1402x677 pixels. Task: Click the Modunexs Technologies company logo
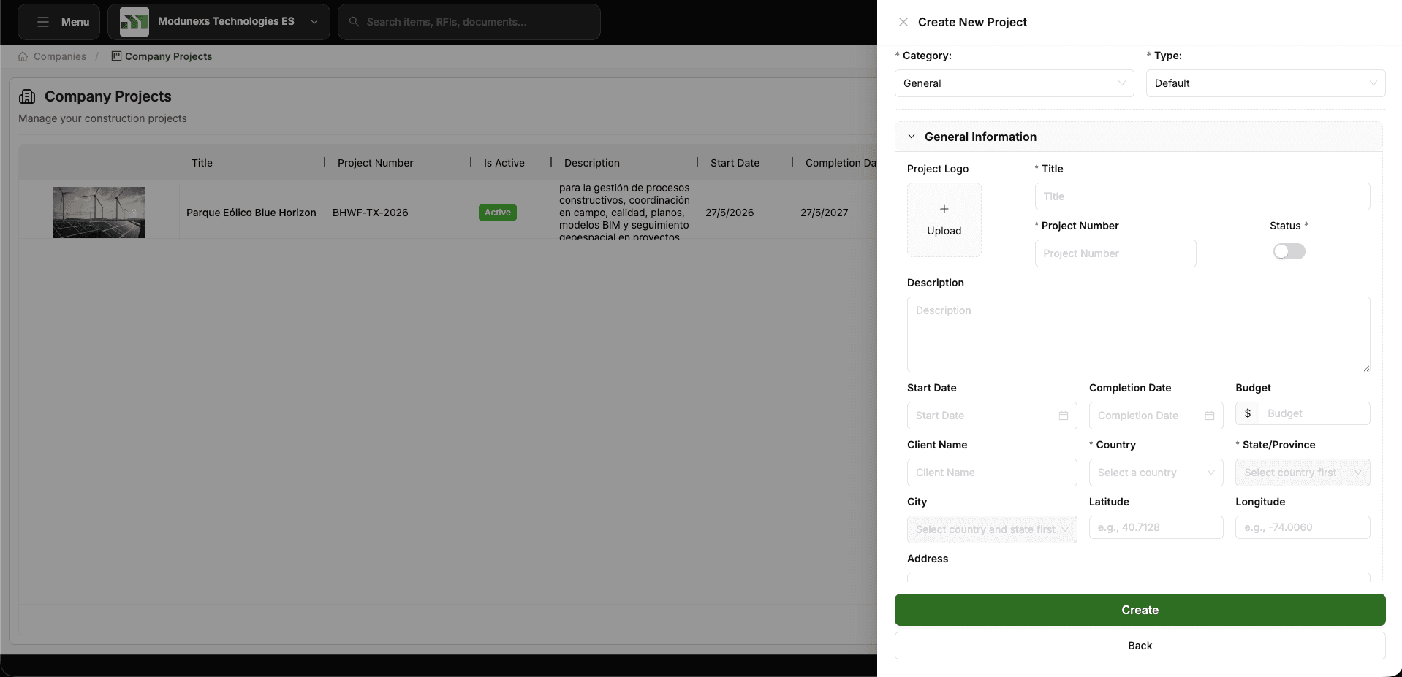click(134, 22)
